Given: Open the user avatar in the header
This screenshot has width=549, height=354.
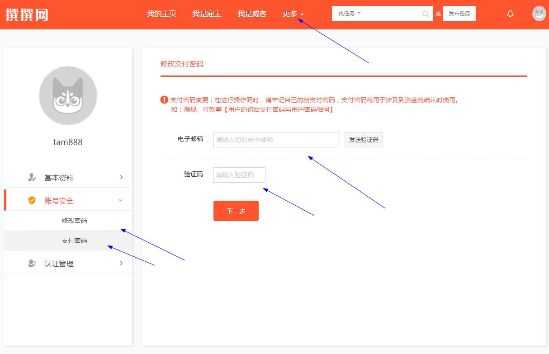Looking at the screenshot, I should (539, 14).
